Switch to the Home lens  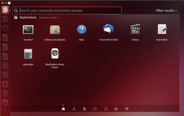63,109
